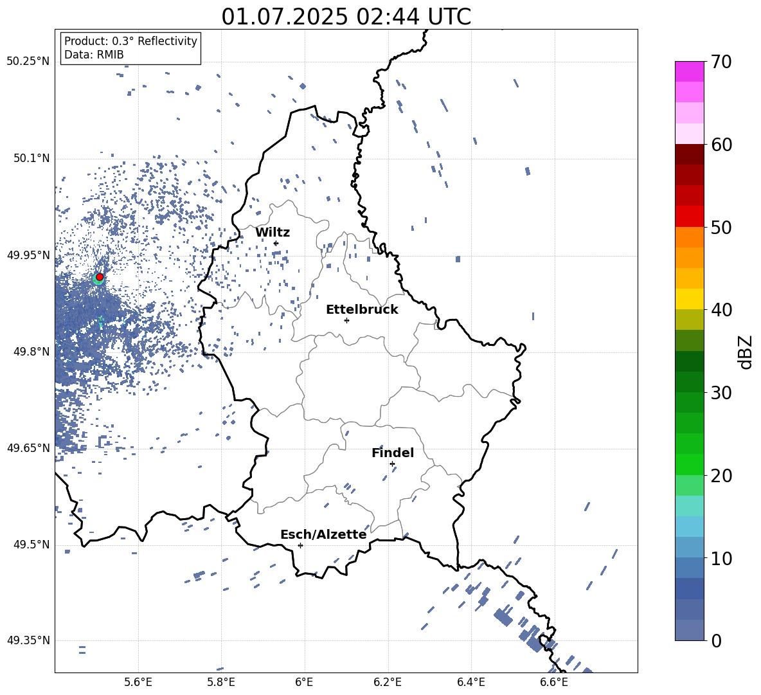Click the Ettelbruck station cross marker
This screenshot has height=695, width=761.
(x=346, y=320)
